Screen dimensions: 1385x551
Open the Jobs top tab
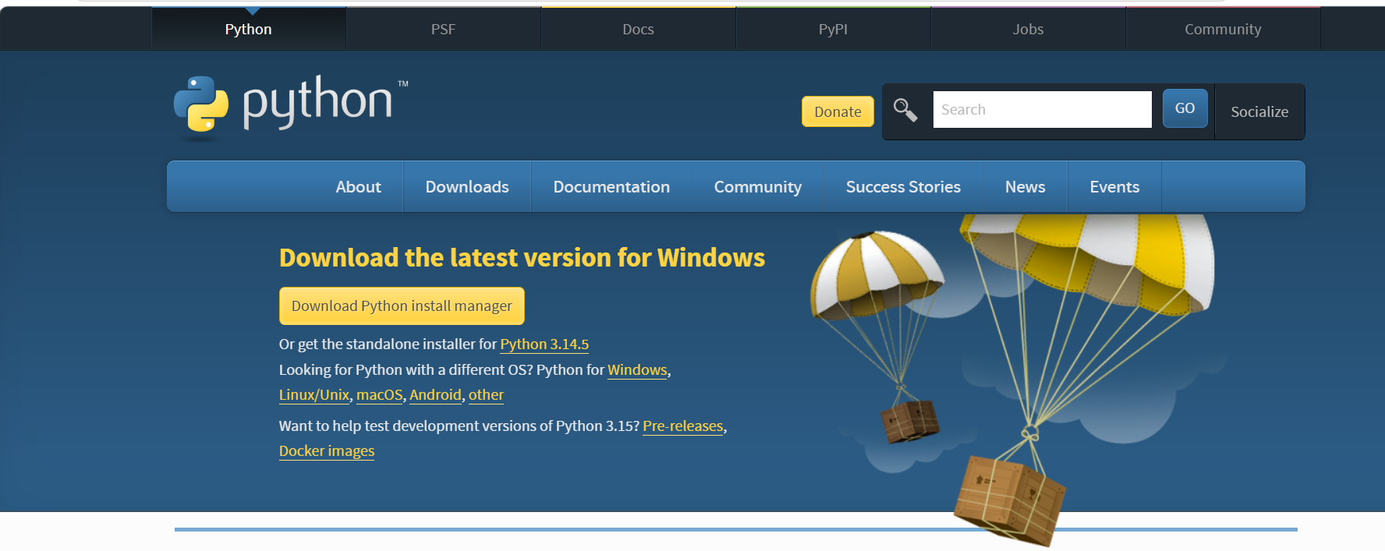[1028, 30]
